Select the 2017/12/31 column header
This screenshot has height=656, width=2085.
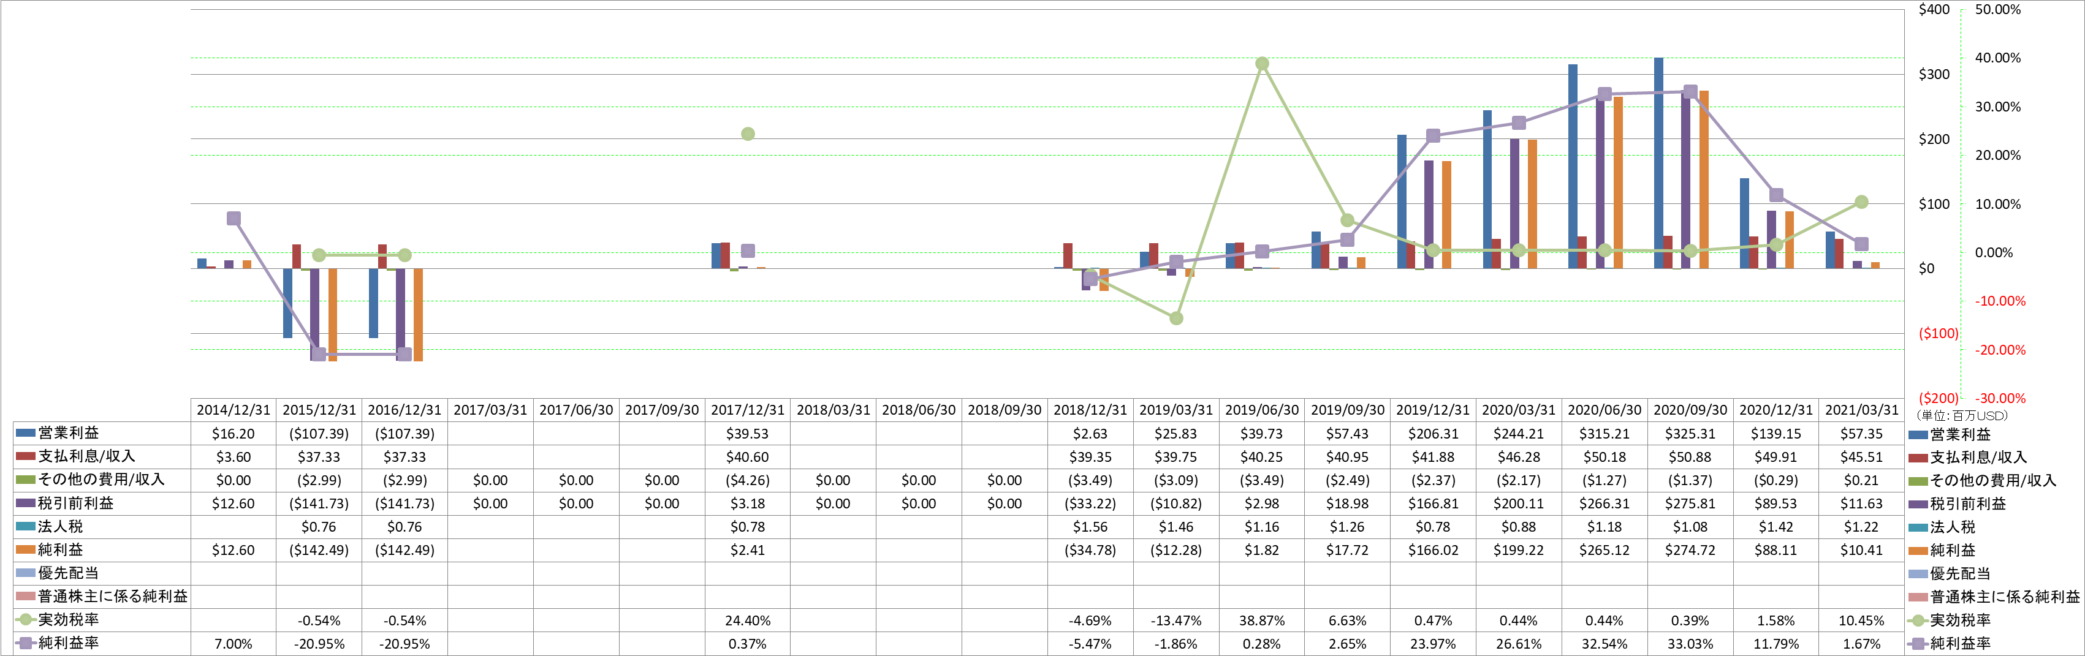[748, 410]
